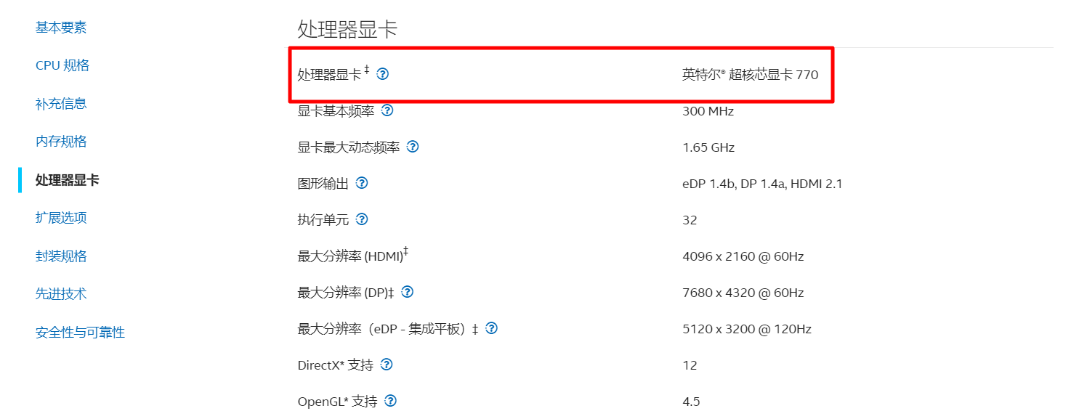Click help icon beside 显卡基本频率

pos(387,110)
